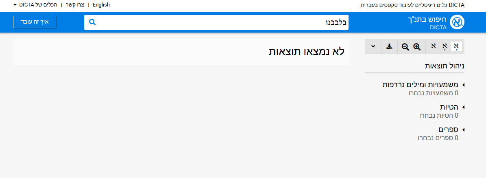This screenshot has height=178, width=486.
Task: Show text with vowels and cantillation
Action: pyautogui.click(x=456, y=46)
